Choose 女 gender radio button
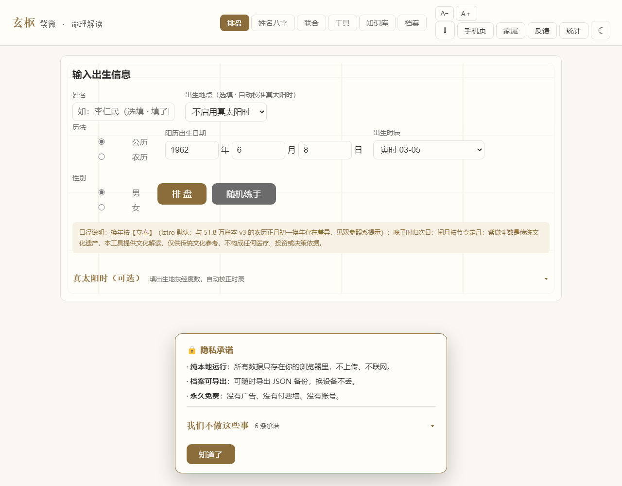 [x=102, y=208]
